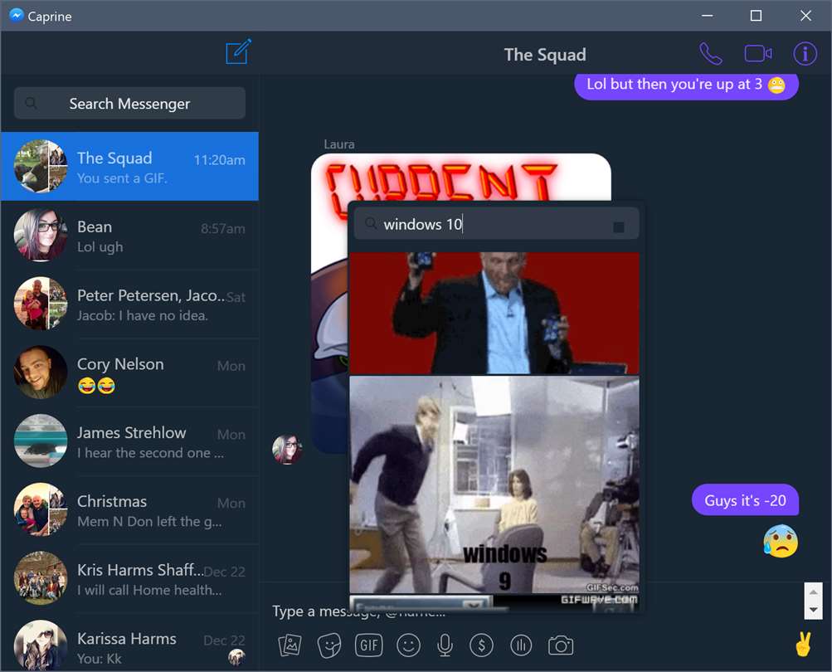Click the sad sweating emoji message
832x672 pixels.
pyautogui.click(x=781, y=541)
